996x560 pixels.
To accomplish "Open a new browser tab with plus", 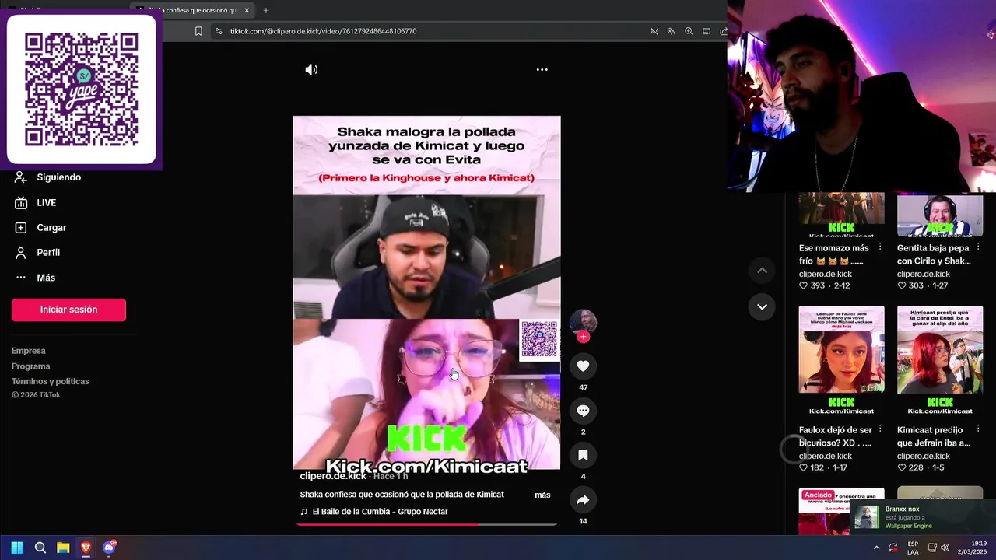I will coord(266,10).
